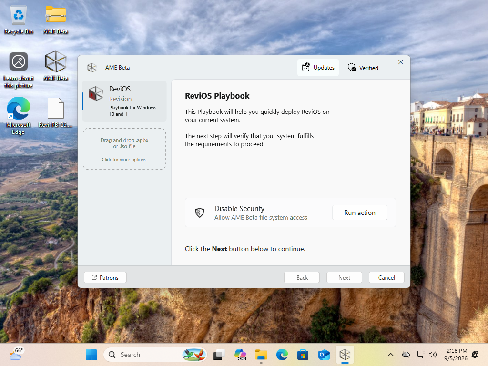Select the Microsoft Edge desktop shortcut

(19, 116)
